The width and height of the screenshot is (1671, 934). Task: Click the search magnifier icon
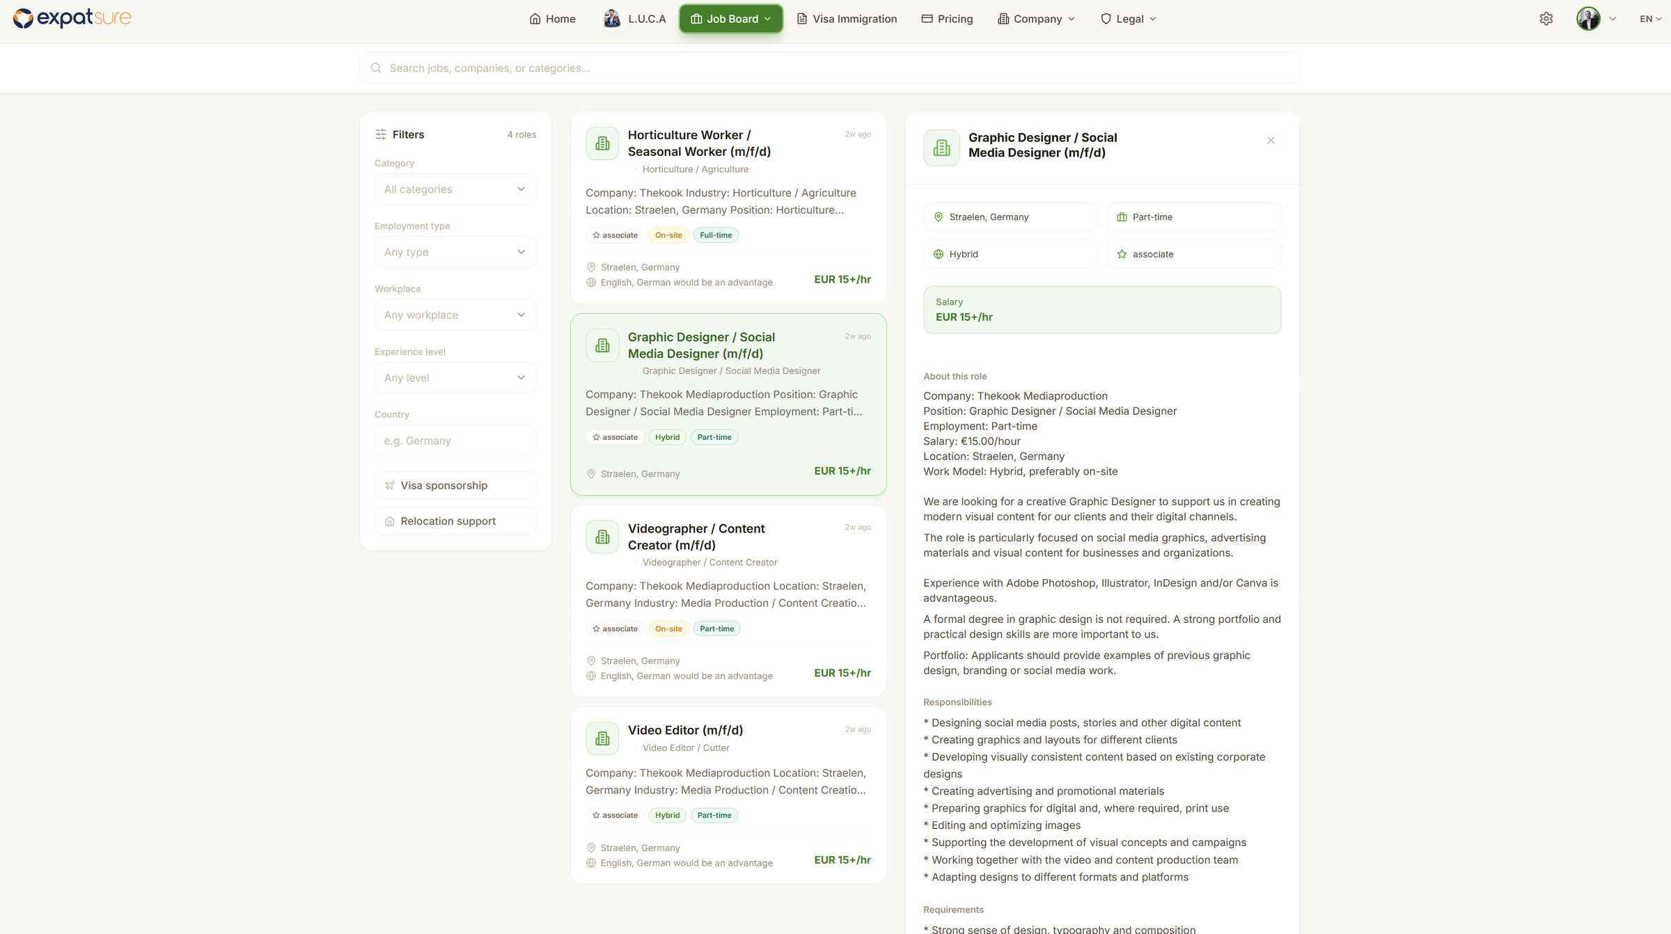[x=376, y=68]
